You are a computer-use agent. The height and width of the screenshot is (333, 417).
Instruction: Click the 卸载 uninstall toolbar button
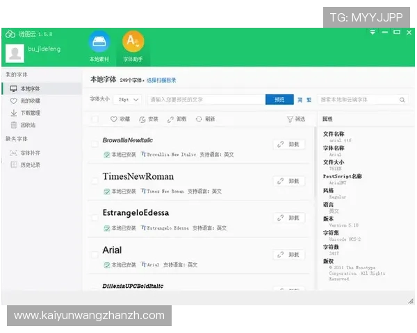[177, 119]
